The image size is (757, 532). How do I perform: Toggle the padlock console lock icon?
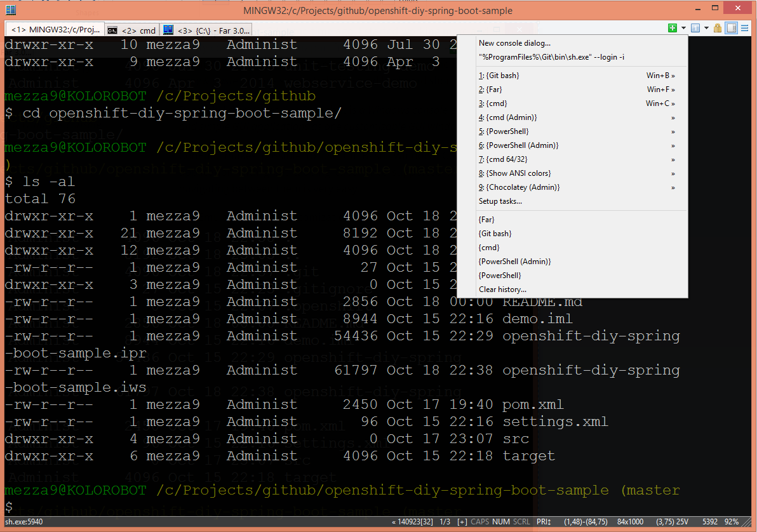coord(718,28)
